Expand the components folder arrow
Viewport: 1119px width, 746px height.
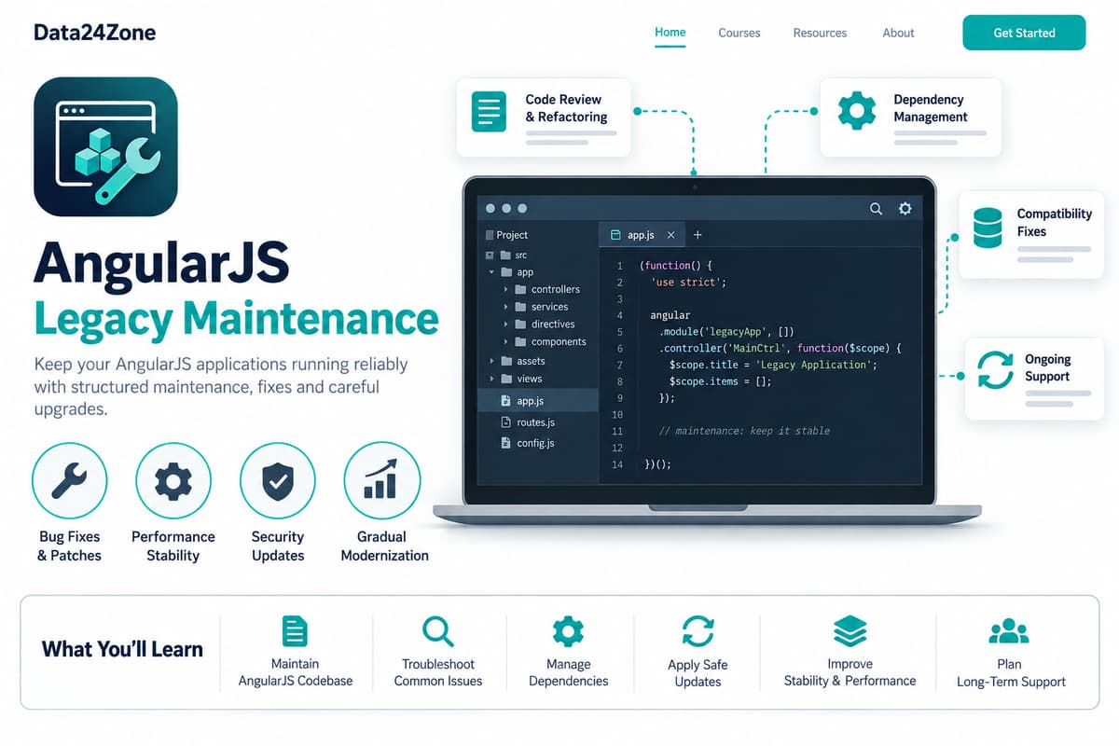[506, 342]
